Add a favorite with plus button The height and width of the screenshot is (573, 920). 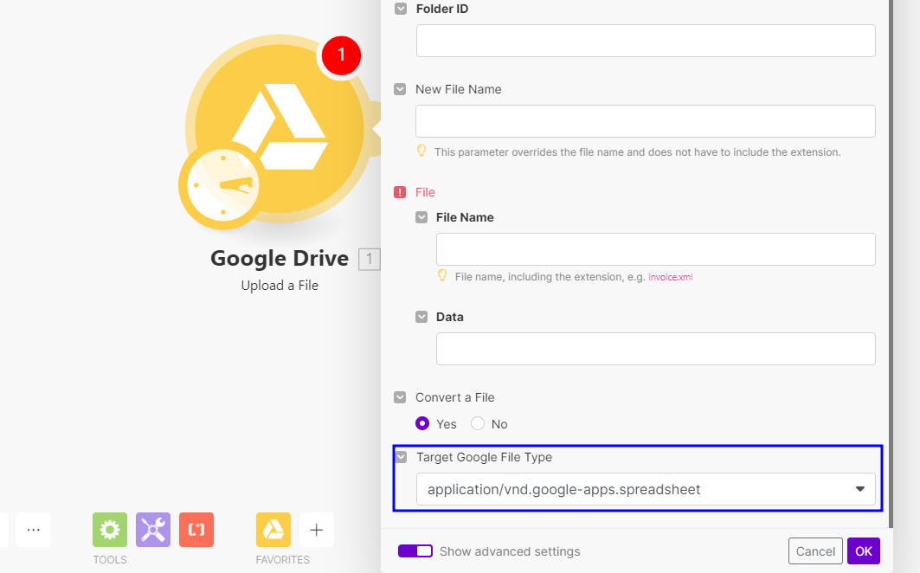click(x=317, y=530)
